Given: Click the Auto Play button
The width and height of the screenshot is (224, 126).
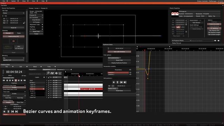Looking at the screenshot, I should click(x=8, y=98).
